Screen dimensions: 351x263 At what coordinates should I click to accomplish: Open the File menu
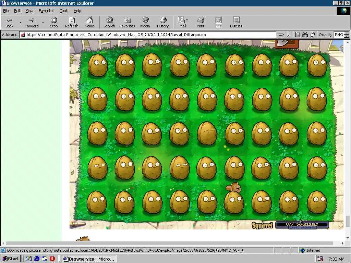6,11
